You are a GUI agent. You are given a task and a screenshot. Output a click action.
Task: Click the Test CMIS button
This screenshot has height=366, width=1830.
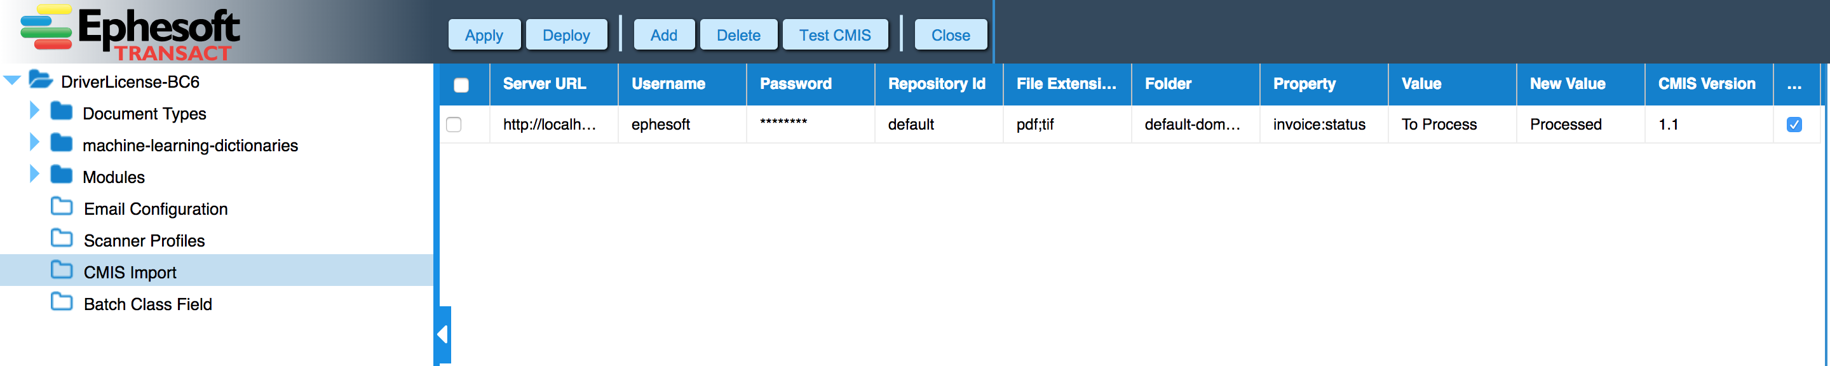pos(835,35)
